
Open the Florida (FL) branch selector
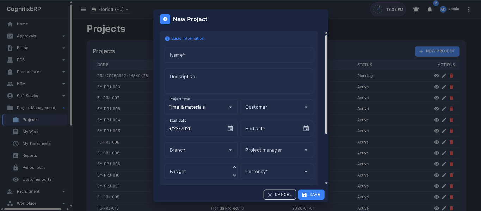pyautogui.click(x=110, y=9)
